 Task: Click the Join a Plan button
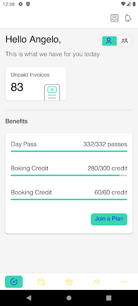click(109, 219)
